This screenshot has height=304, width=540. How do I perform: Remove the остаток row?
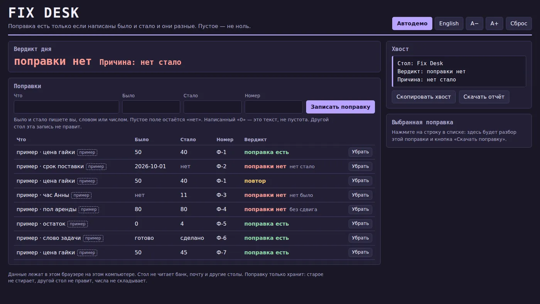tap(360, 224)
